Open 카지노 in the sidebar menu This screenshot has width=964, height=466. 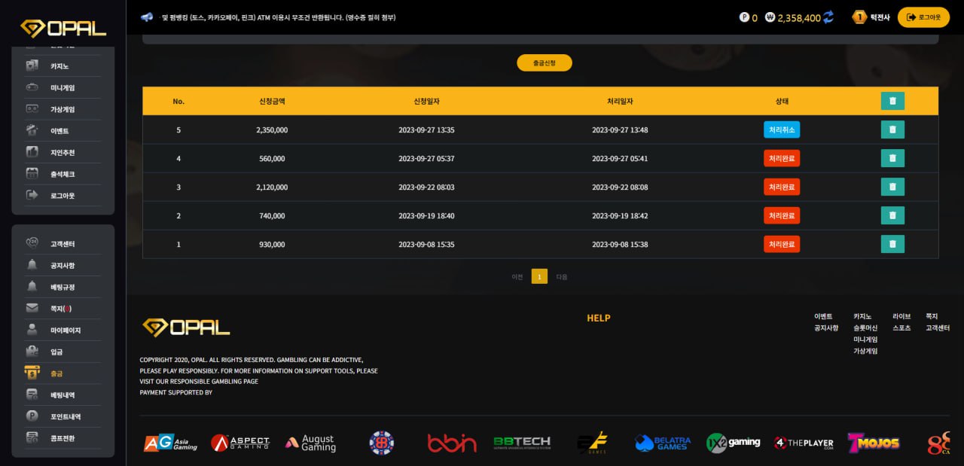click(59, 66)
